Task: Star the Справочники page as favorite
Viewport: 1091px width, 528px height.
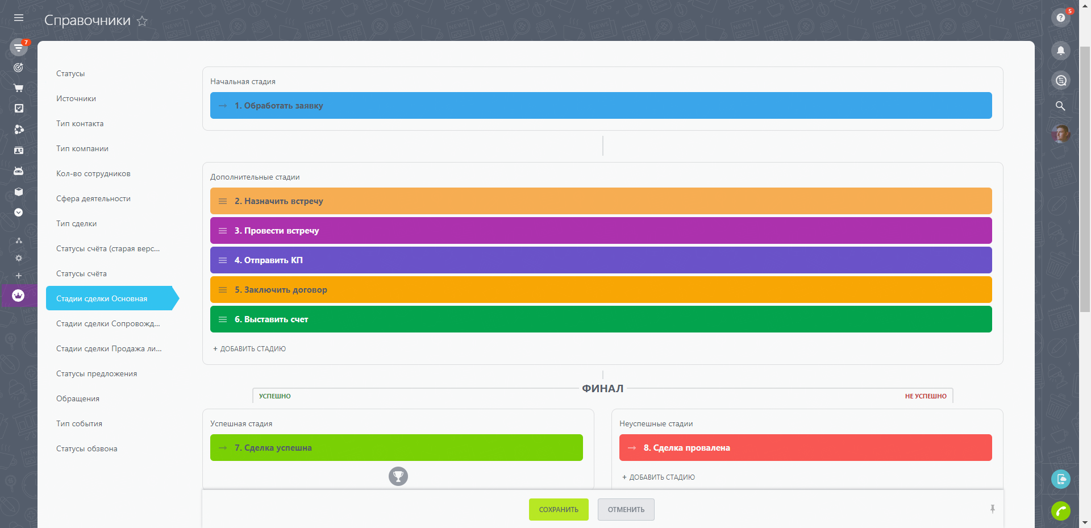Action: [x=142, y=21]
